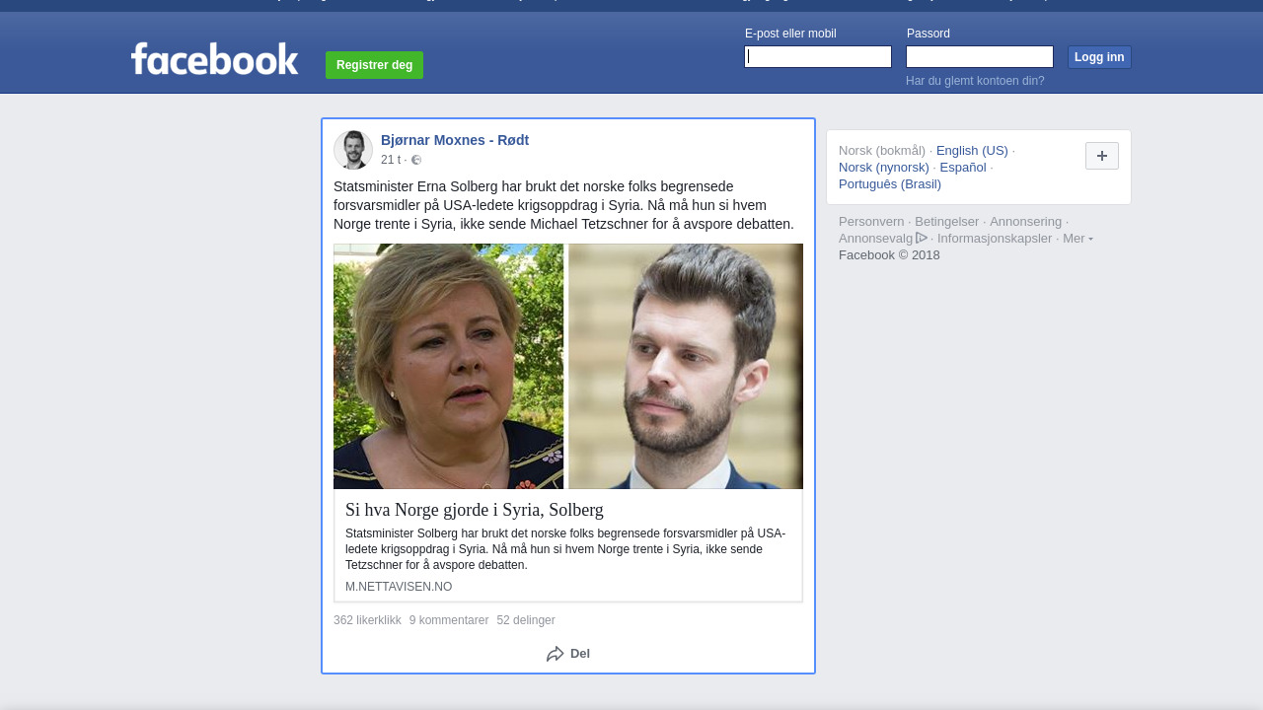Click the Registrer deg button

tap(374, 65)
